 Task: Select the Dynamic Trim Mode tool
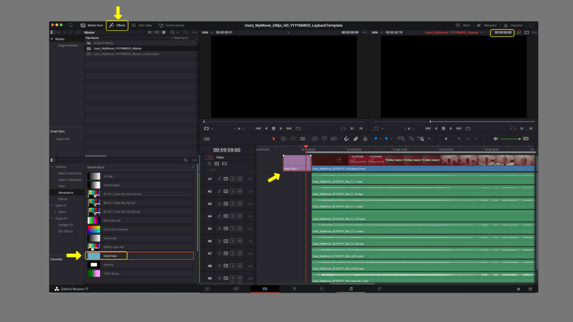coord(293,139)
